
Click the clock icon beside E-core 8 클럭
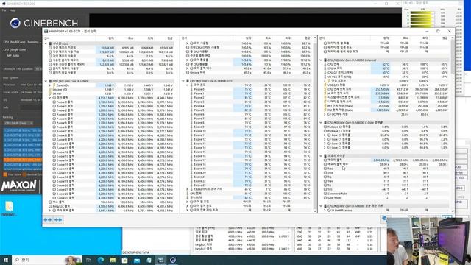point(54,135)
